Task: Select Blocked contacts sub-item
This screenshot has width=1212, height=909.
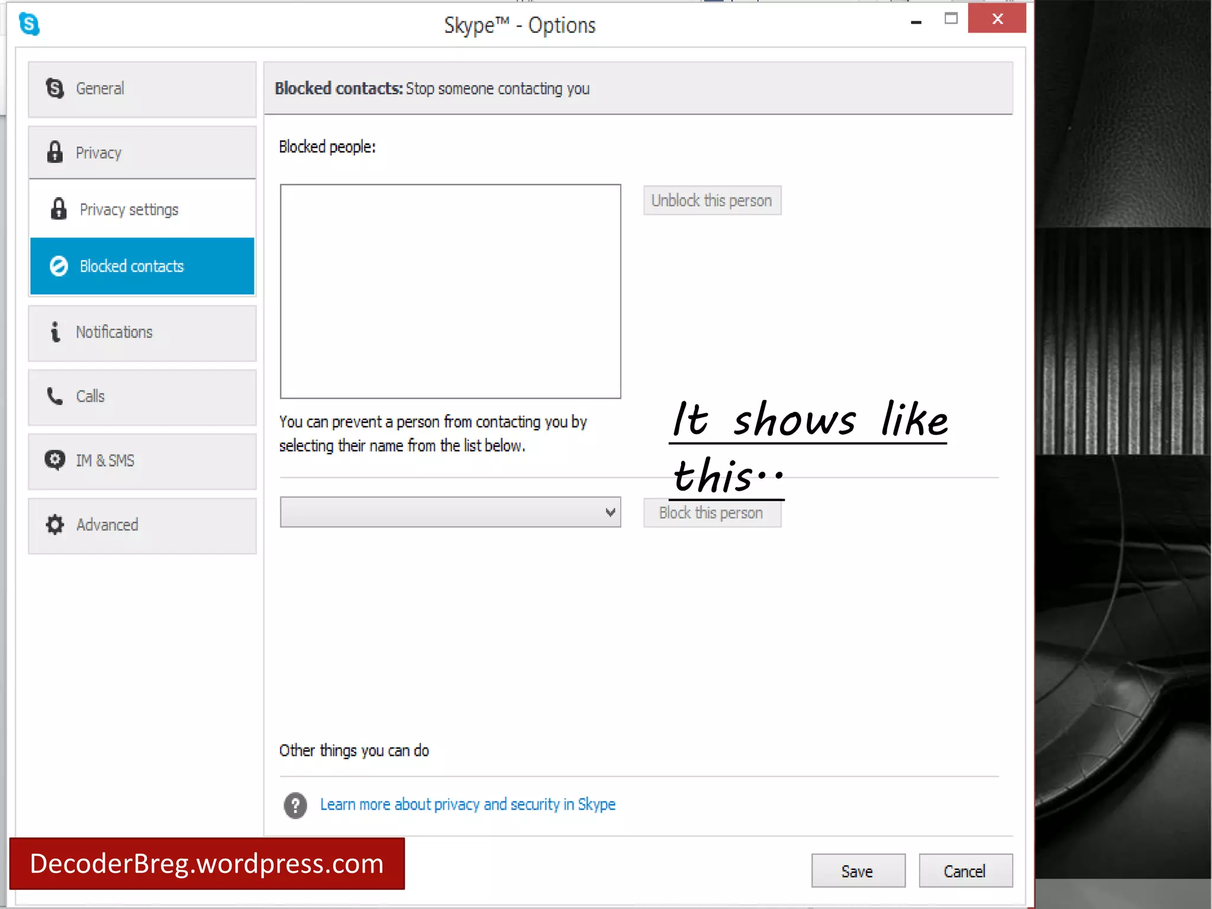Action: (x=142, y=266)
